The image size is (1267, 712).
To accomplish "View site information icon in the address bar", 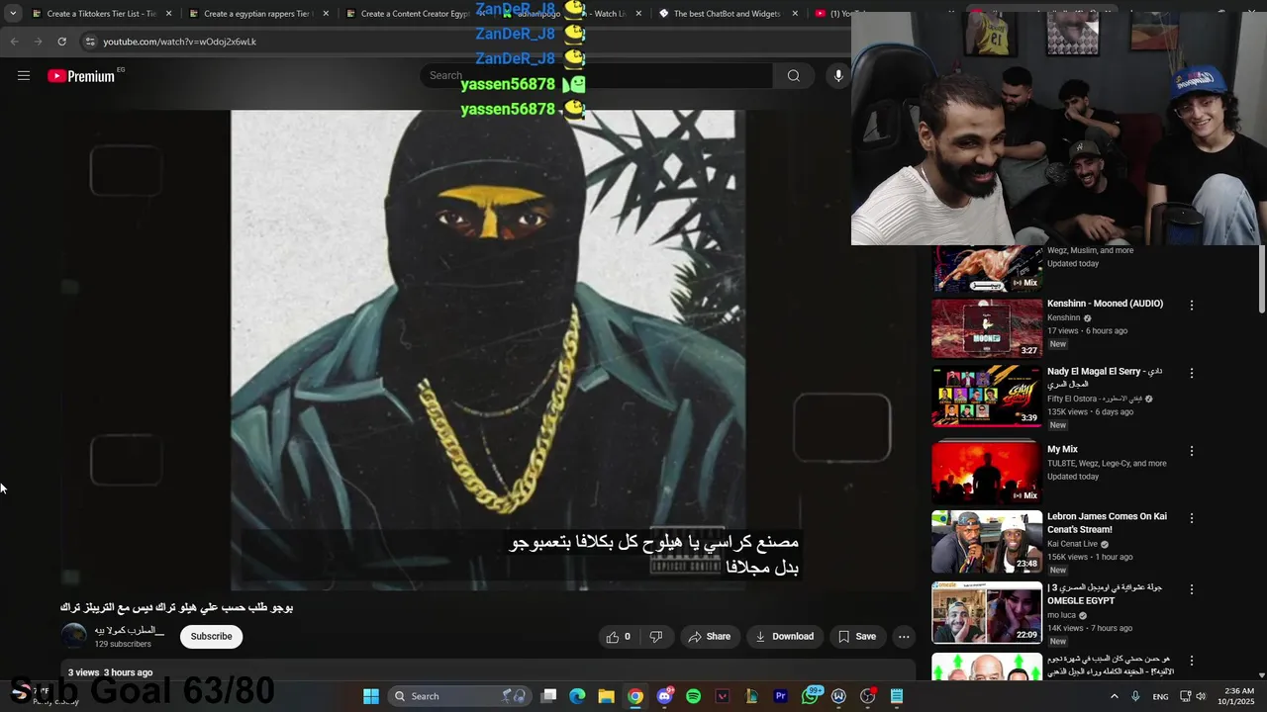I will click(90, 42).
